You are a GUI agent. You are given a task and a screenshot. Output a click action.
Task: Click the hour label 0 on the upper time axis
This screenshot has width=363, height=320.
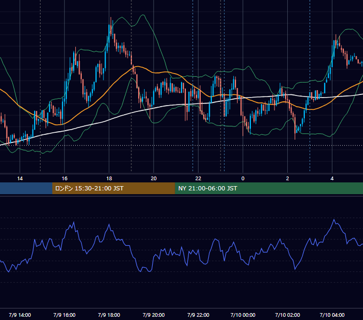click(x=243, y=179)
